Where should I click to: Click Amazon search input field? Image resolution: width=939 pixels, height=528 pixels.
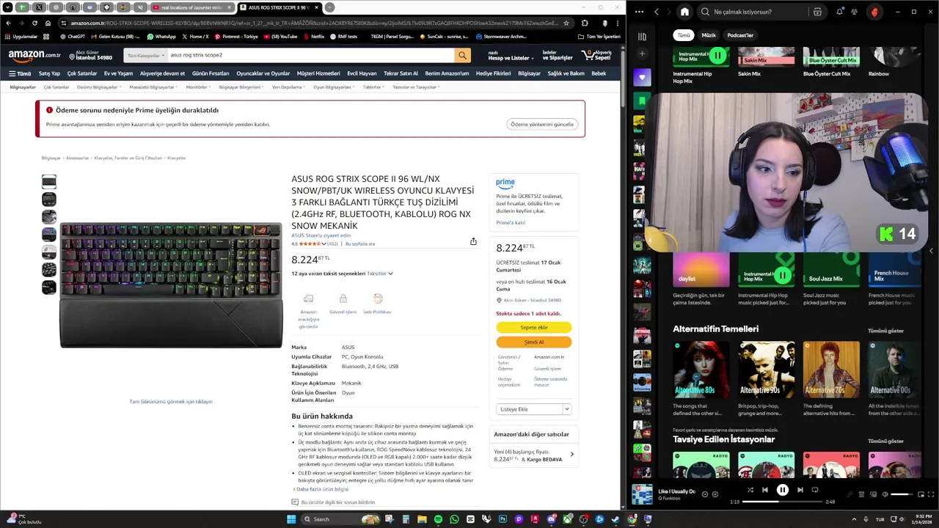coord(311,55)
